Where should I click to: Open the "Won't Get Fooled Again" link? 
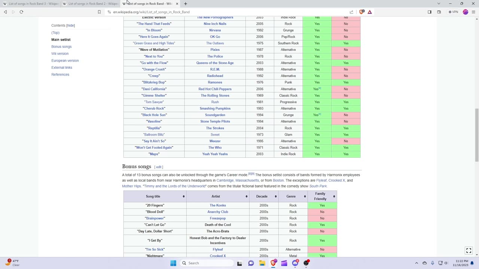point(154,148)
